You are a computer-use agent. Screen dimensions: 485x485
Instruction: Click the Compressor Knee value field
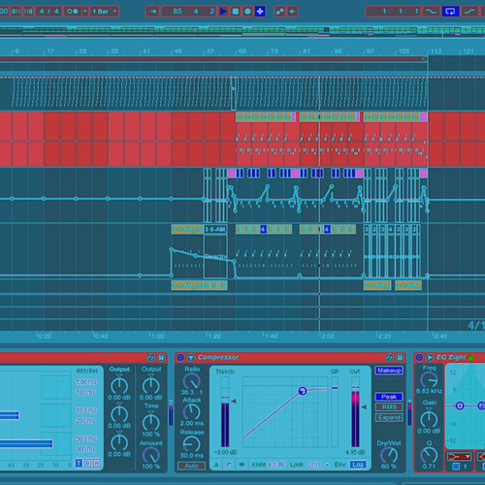pyautogui.click(x=276, y=465)
